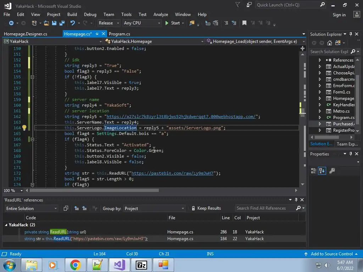Open the Analyze menu

tap(161, 14)
